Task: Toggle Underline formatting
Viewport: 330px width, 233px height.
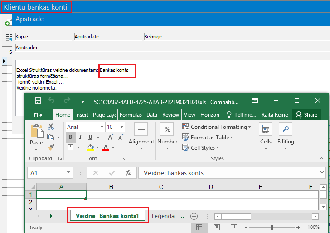Action: (x=91, y=137)
